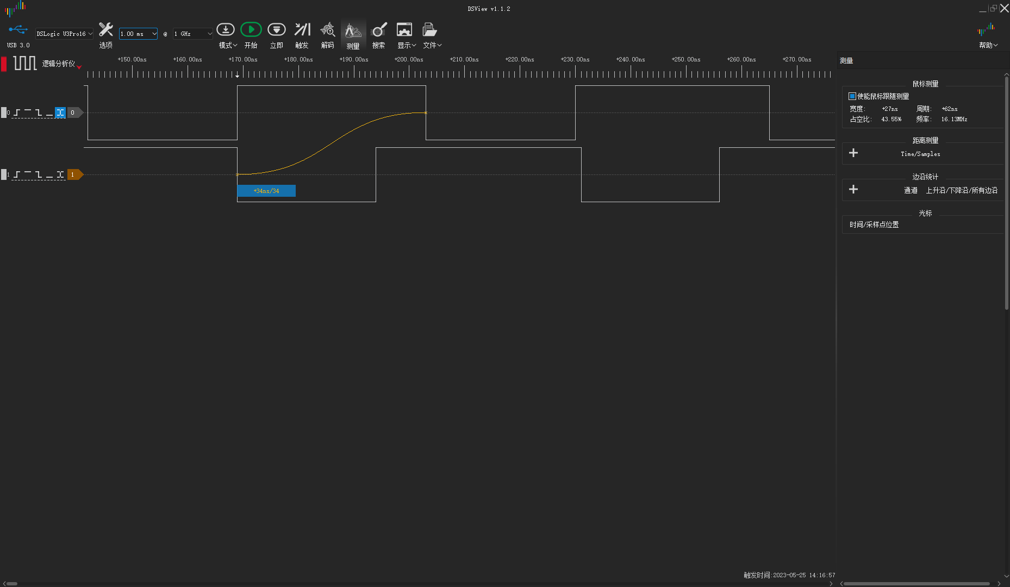Click channel 0 gray color handle

(x=4, y=113)
